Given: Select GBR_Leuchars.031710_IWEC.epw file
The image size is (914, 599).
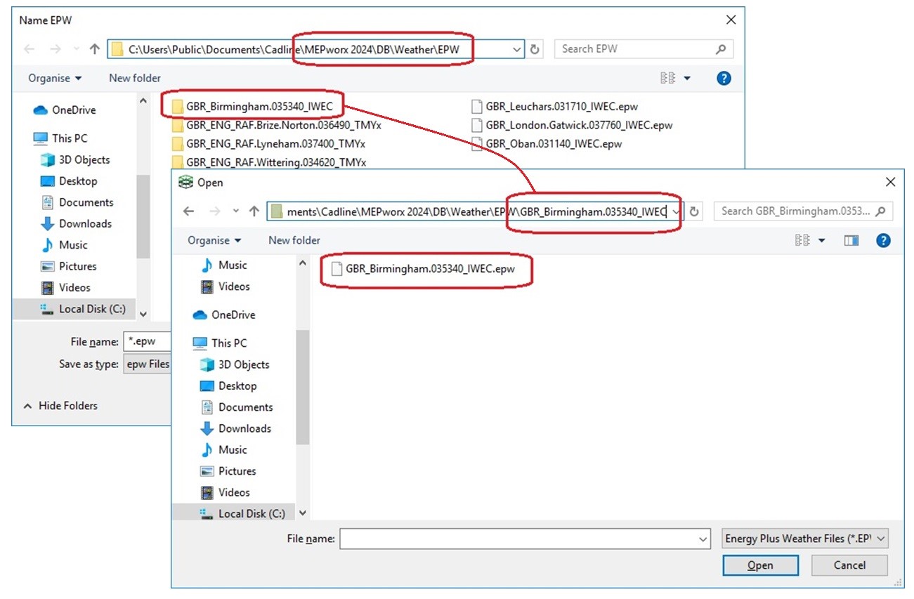Looking at the screenshot, I should (555, 107).
